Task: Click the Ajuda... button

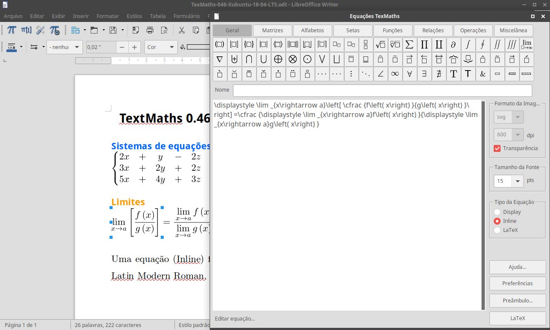Action: tap(517, 267)
